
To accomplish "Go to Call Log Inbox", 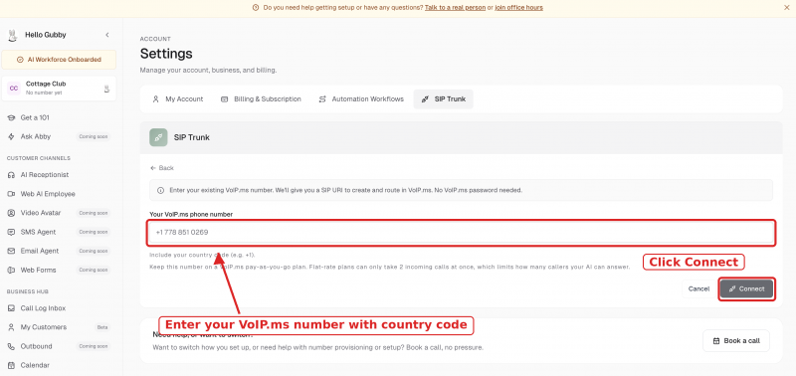I will [x=43, y=308].
